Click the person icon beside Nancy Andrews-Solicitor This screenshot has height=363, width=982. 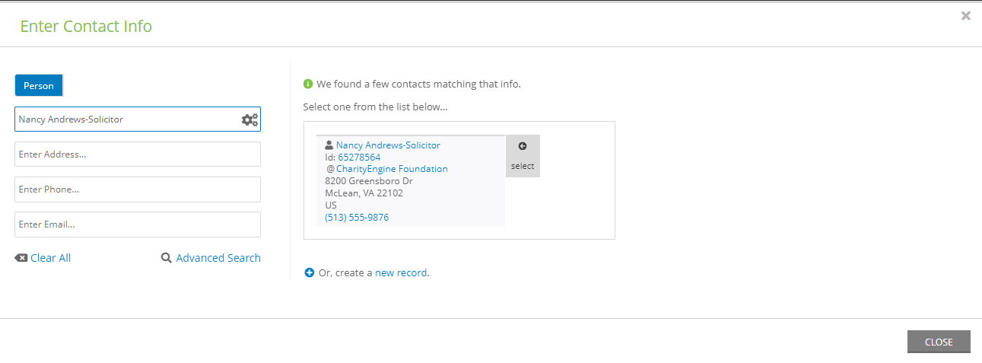pos(329,145)
